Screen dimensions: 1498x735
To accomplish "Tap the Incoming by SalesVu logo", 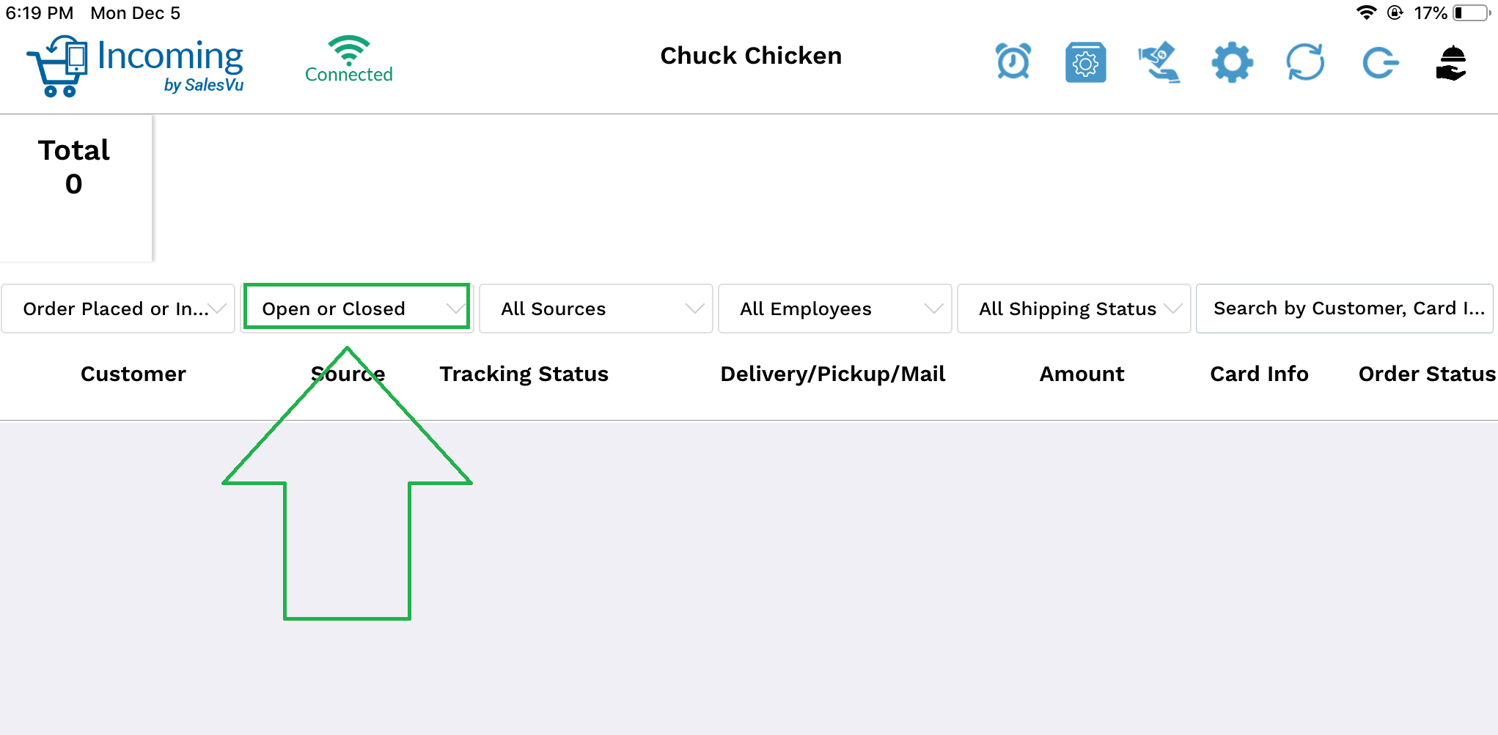I will tap(135, 66).
